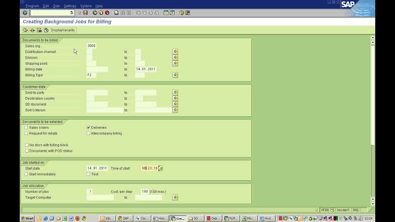Image resolution: width=395 pixels, height=222 pixels.
Task: Uncheck the Deliveries checkbox
Action: 89,127
